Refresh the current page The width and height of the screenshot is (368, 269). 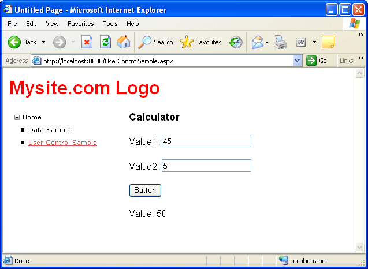(x=105, y=42)
